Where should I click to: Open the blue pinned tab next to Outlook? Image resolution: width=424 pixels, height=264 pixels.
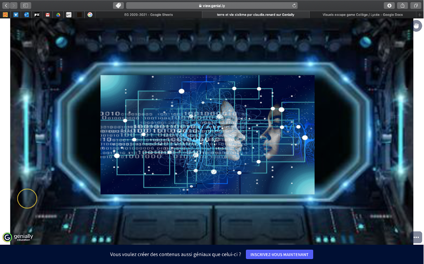tap(16, 15)
